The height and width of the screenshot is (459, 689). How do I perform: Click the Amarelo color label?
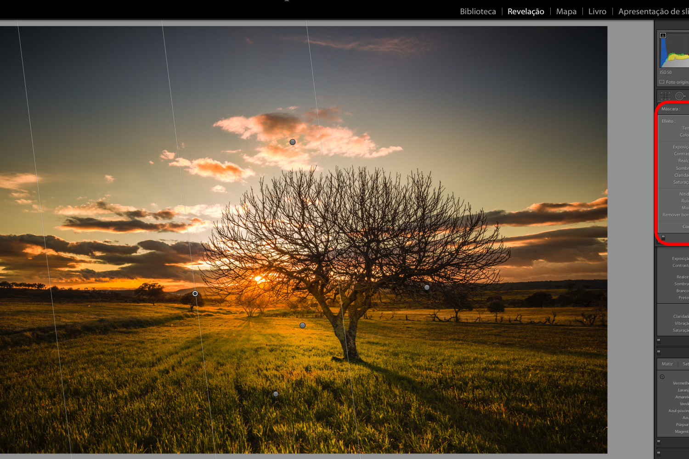pos(682,397)
